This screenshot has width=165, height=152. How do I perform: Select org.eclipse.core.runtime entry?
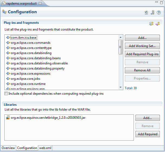28,84
